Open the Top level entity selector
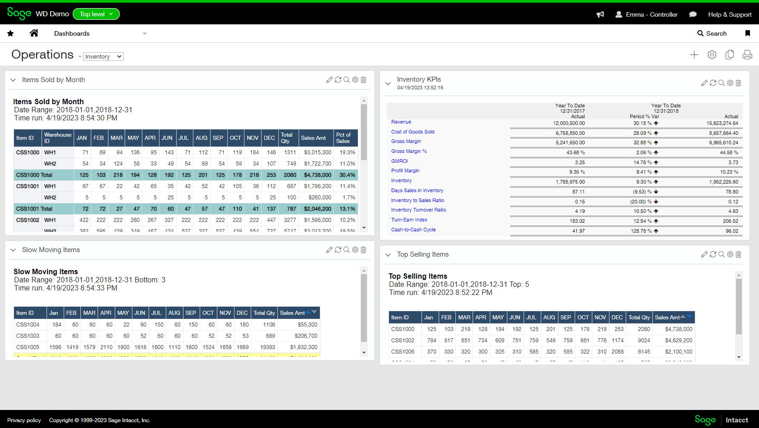This screenshot has height=428, width=759. pos(96,14)
